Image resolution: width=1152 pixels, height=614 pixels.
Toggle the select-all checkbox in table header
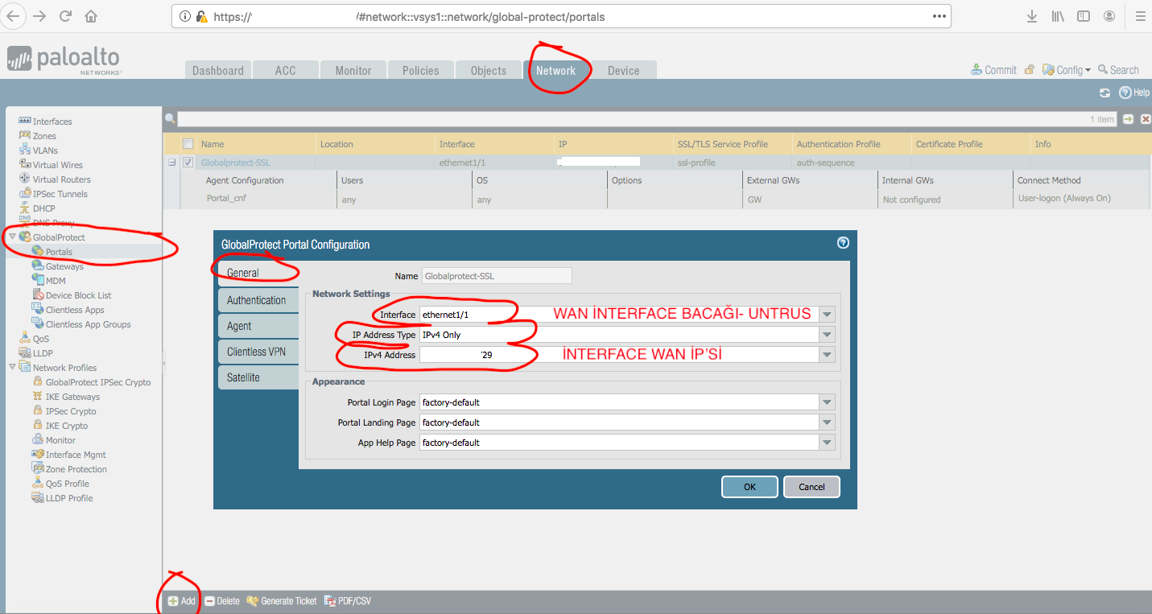coord(188,144)
